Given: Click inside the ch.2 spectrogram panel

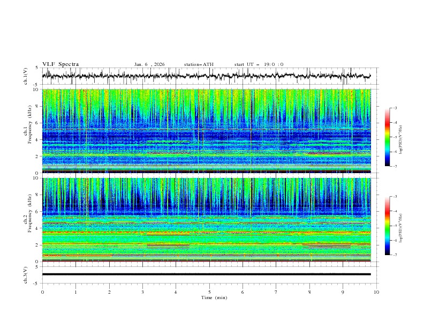Looking at the screenshot, I should [206, 220].
